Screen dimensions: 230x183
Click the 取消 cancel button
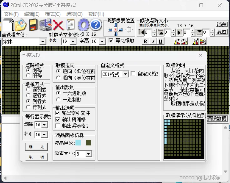(36, 157)
